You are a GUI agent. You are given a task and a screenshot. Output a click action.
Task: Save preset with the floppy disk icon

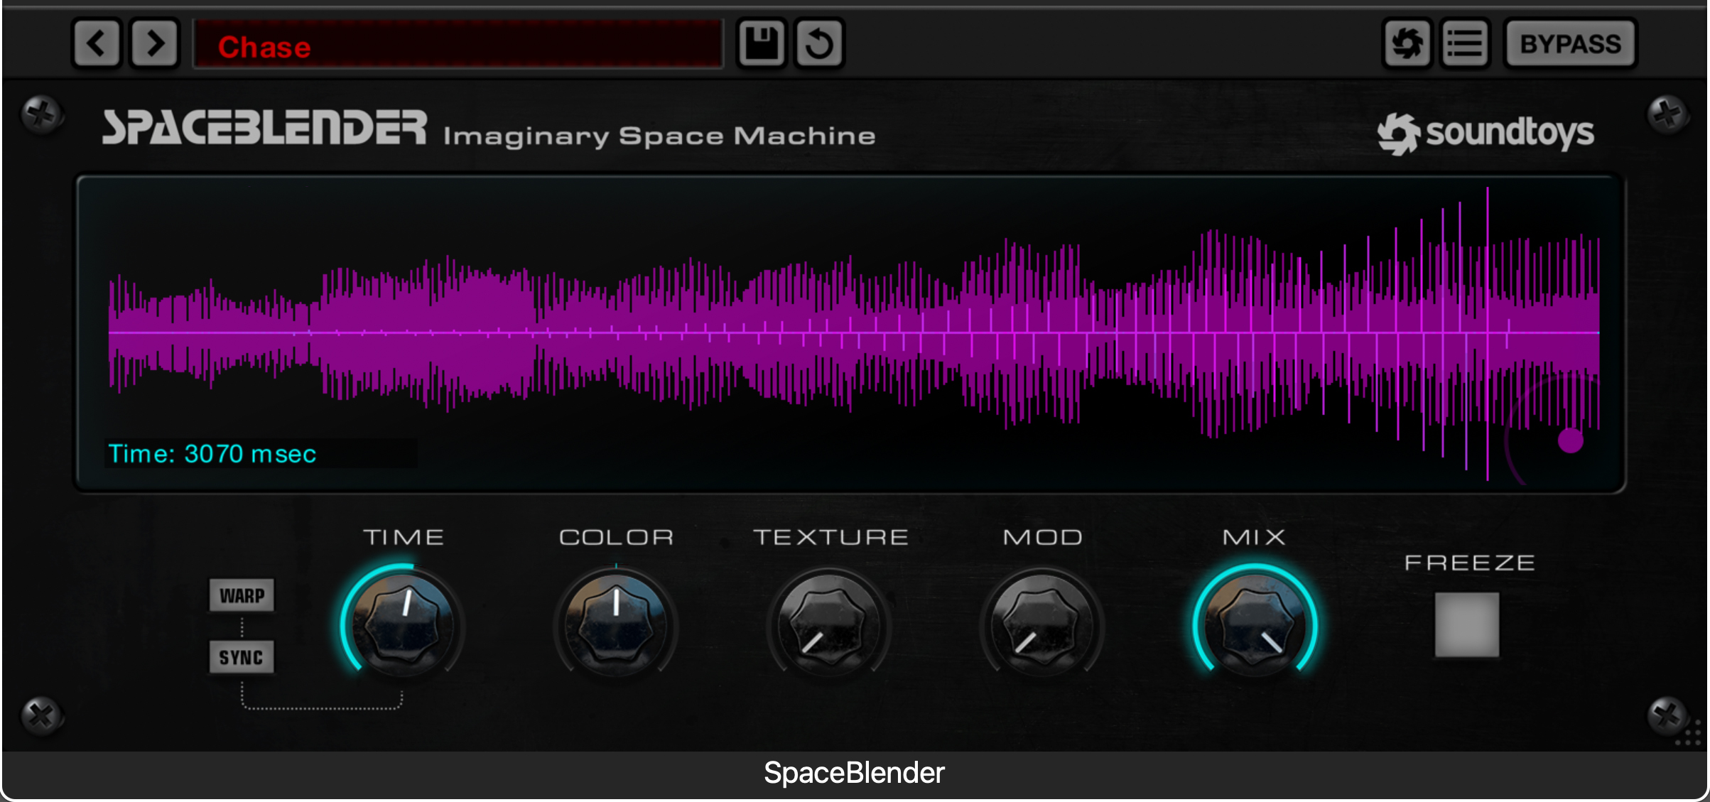[762, 43]
